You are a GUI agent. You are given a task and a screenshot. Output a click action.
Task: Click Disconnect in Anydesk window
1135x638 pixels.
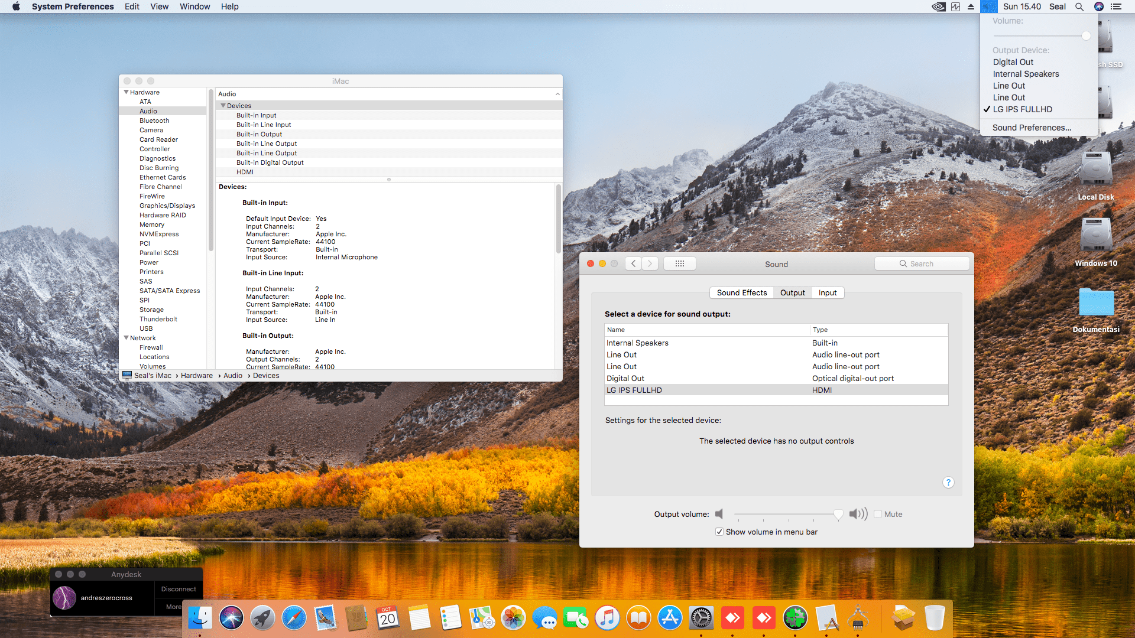click(178, 589)
